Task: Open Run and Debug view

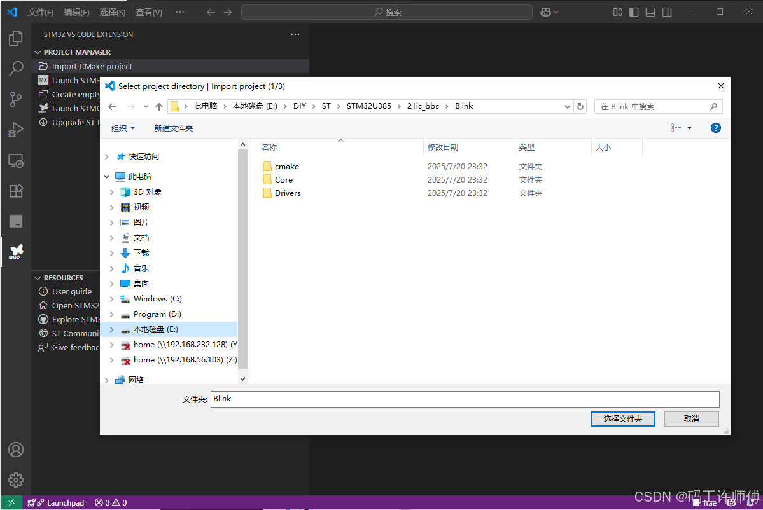Action: (x=15, y=130)
